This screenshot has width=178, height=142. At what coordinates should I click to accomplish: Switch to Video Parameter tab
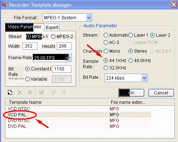(x=25, y=27)
